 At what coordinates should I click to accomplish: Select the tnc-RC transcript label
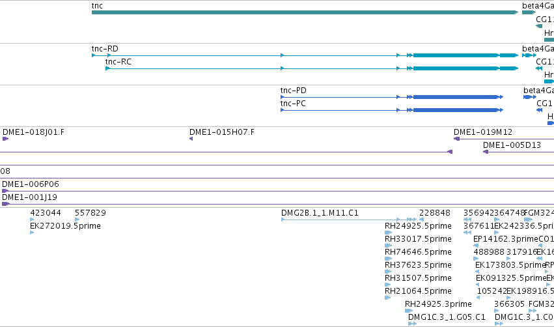[x=118, y=62]
